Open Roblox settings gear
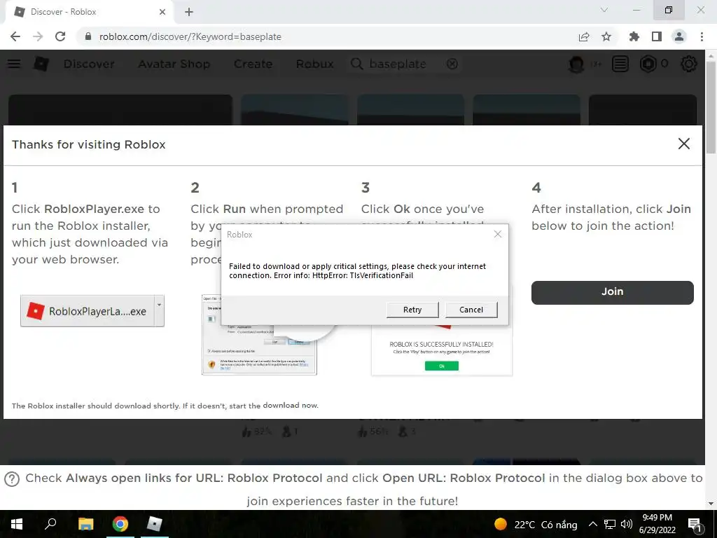Image resolution: width=717 pixels, height=538 pixels. [689, 64]
